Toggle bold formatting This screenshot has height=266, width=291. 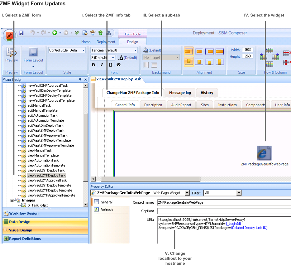tap(93, 65)
